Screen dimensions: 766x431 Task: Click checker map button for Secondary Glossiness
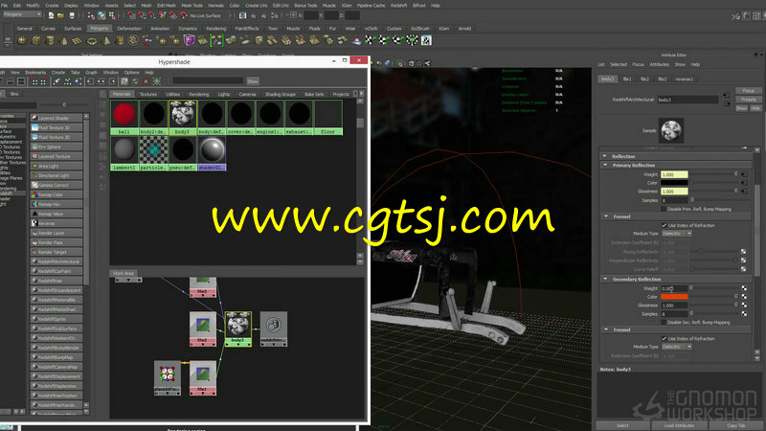pos(744,305)
